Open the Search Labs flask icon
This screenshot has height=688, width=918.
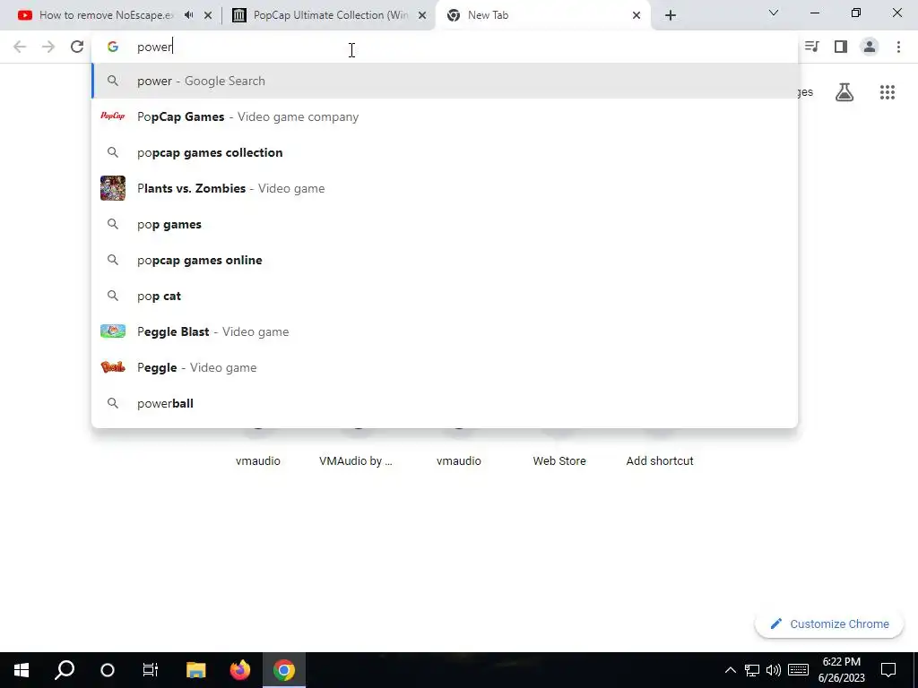point(844,92)
